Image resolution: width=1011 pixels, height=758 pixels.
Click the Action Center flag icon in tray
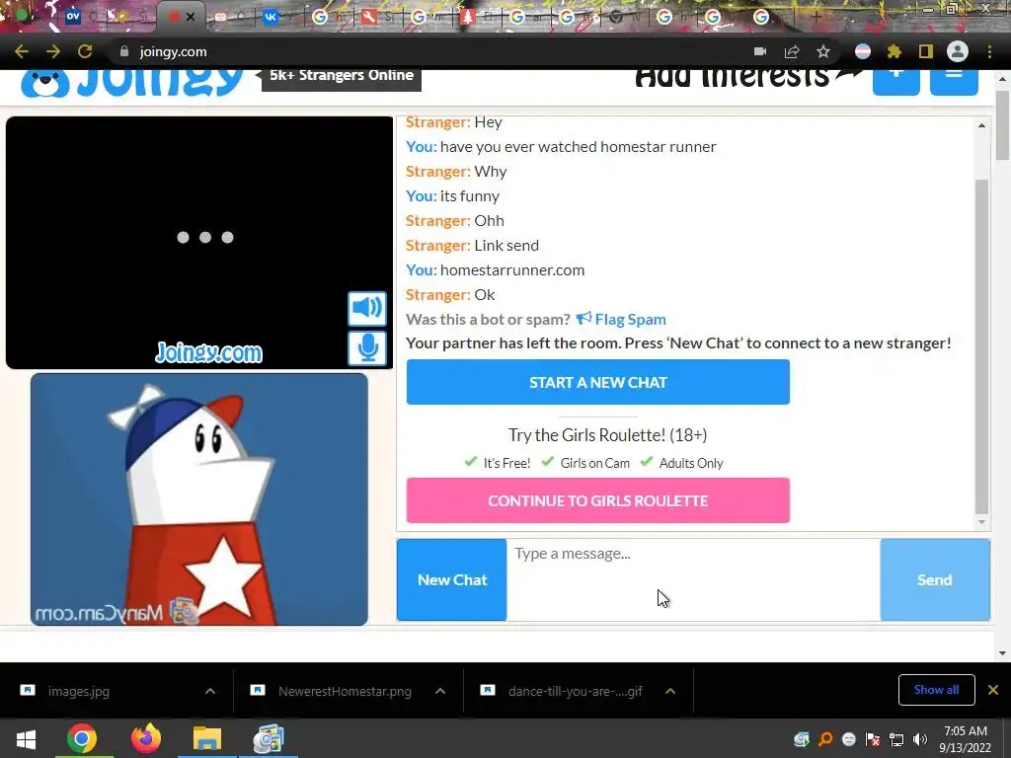(x=873, y=739)
